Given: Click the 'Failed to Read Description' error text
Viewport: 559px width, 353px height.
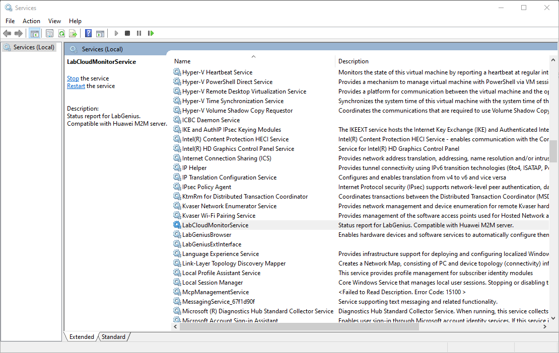Looking at the screenshot, I should 402,292.
